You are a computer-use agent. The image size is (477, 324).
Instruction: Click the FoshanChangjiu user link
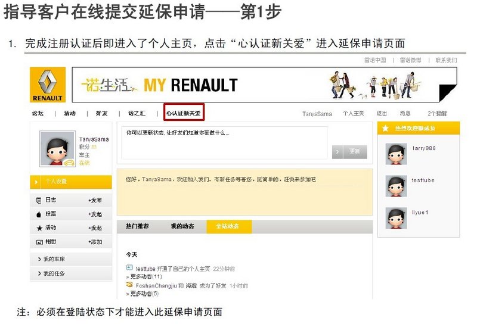click(156, 286)
